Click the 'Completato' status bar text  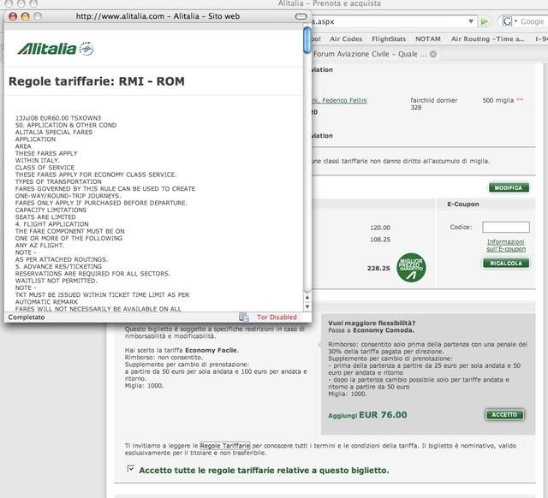click(x=27, y=317)
